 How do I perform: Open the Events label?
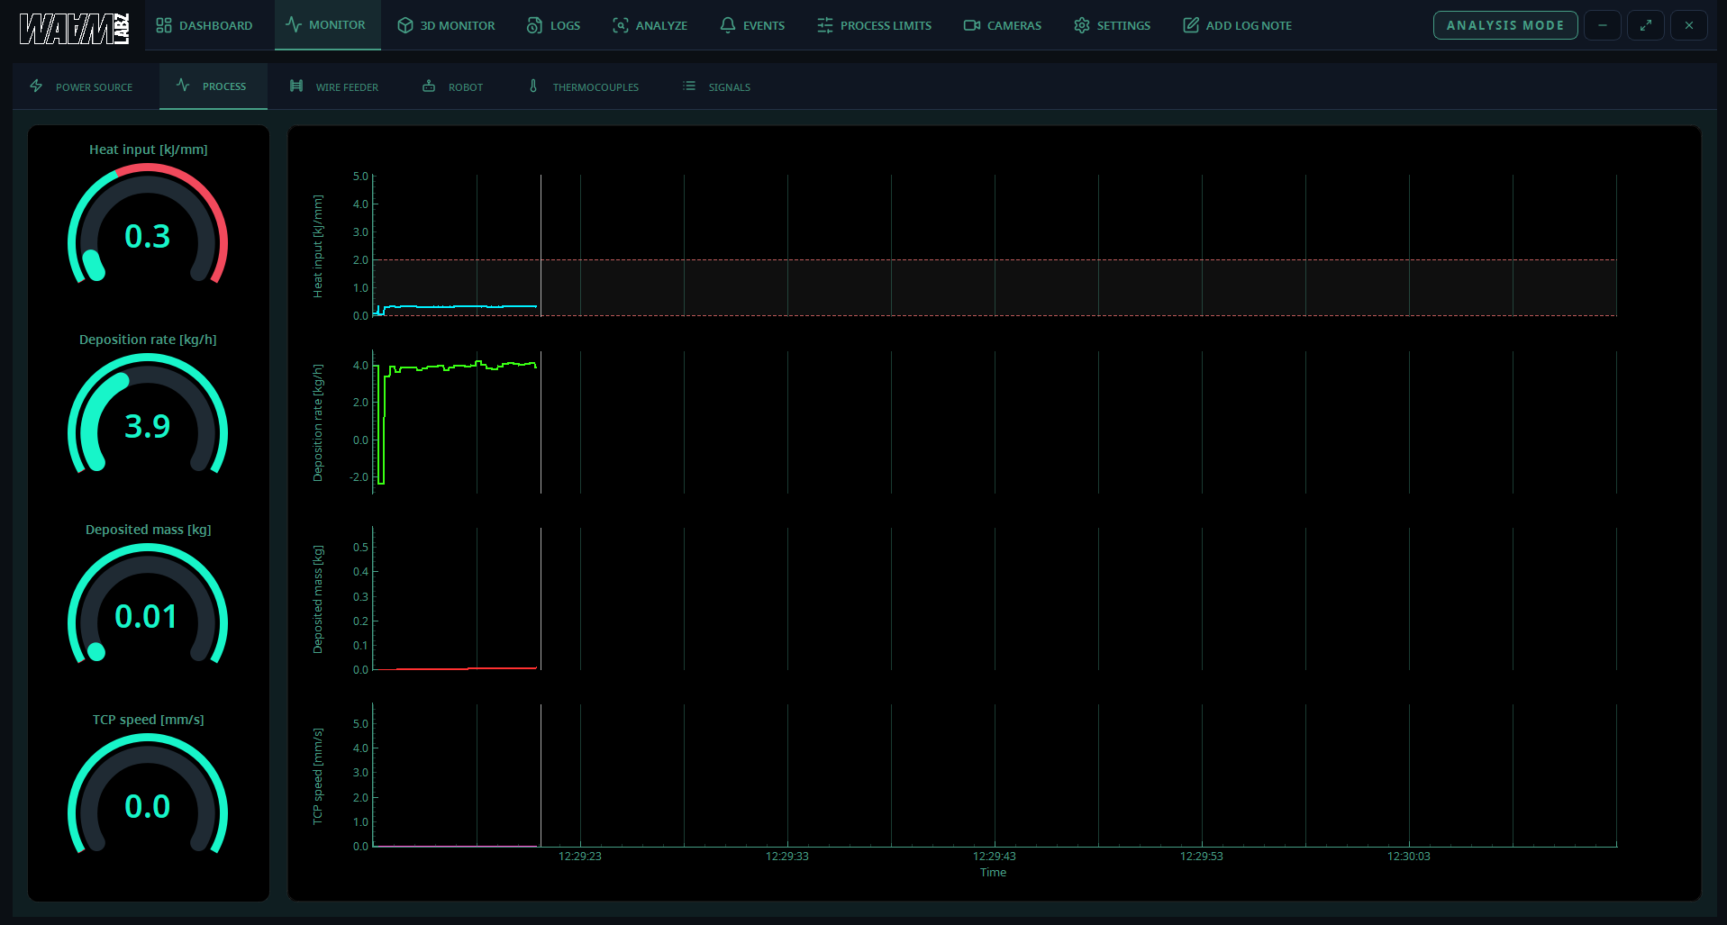point(764,25)
